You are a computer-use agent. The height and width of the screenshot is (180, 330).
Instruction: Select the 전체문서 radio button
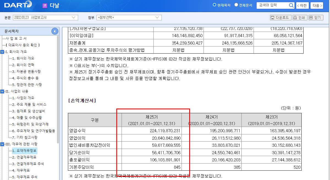click(236, 5)
